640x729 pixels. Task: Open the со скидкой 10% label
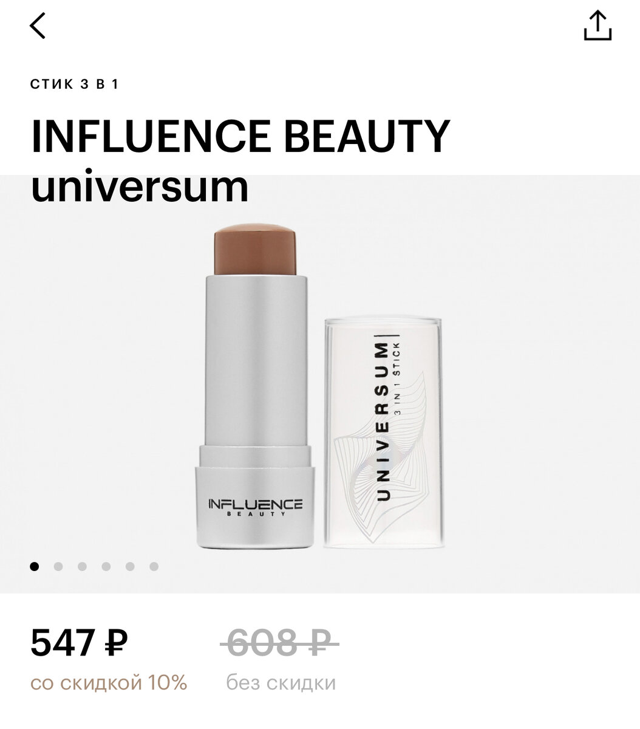(109, 683)
